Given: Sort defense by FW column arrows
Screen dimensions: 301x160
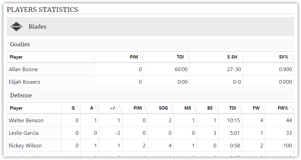Looking at the screenshot, I should pos(263,108).
